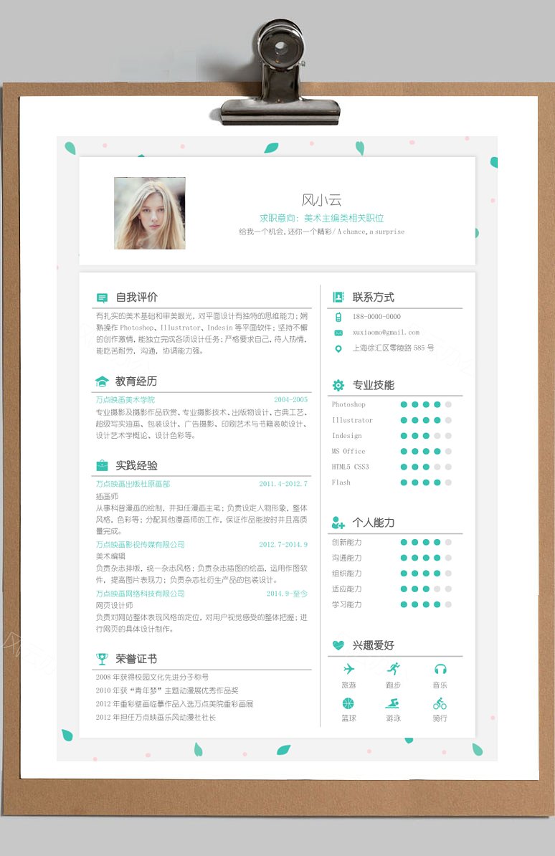
Task: Click the 个人能力 section heading
Action: (x=374, y=523)
